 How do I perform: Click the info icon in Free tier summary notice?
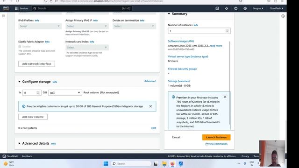click(173, 97)
